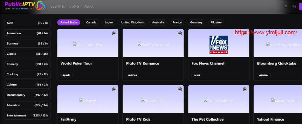The width and height of the screenshot is (302, 124).
Task: Go to the About page
Action: 89,6
